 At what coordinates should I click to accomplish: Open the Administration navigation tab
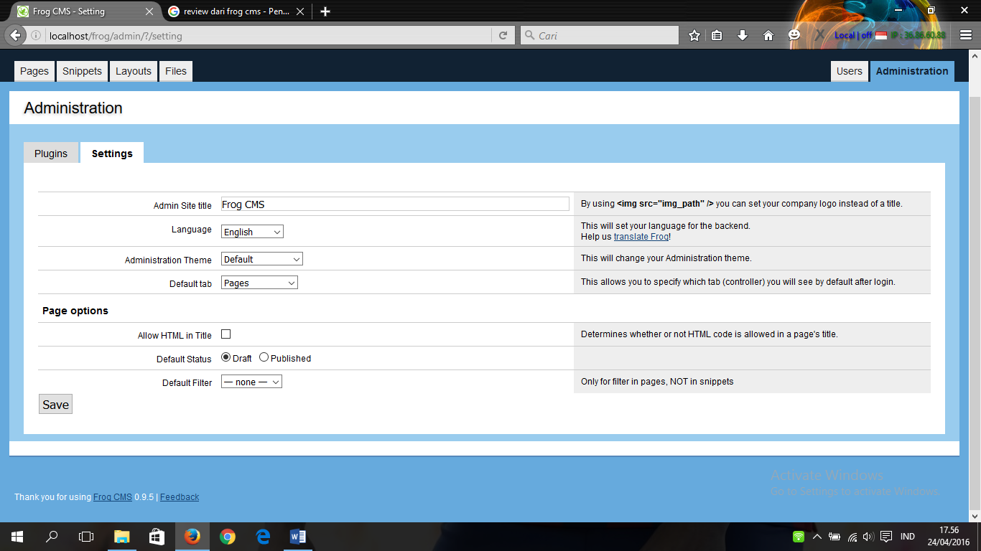coord(912,71)
